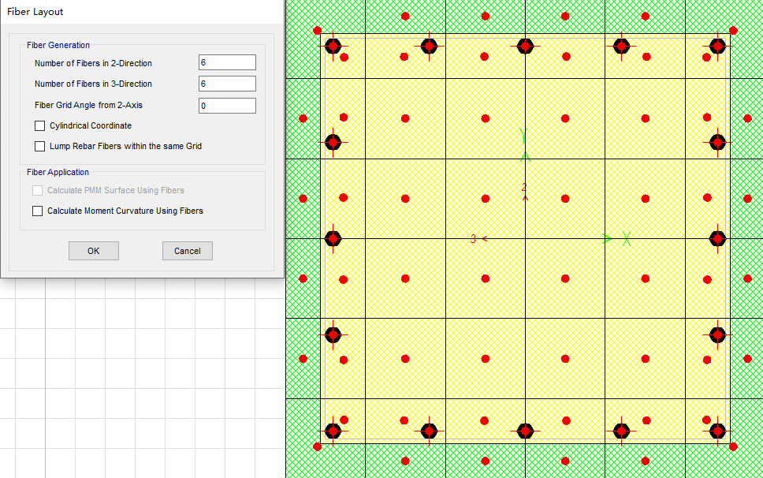Click the rebar at middle of right edge
The image size is (763, 478).
pyautogui.click(x=717, y=238)
